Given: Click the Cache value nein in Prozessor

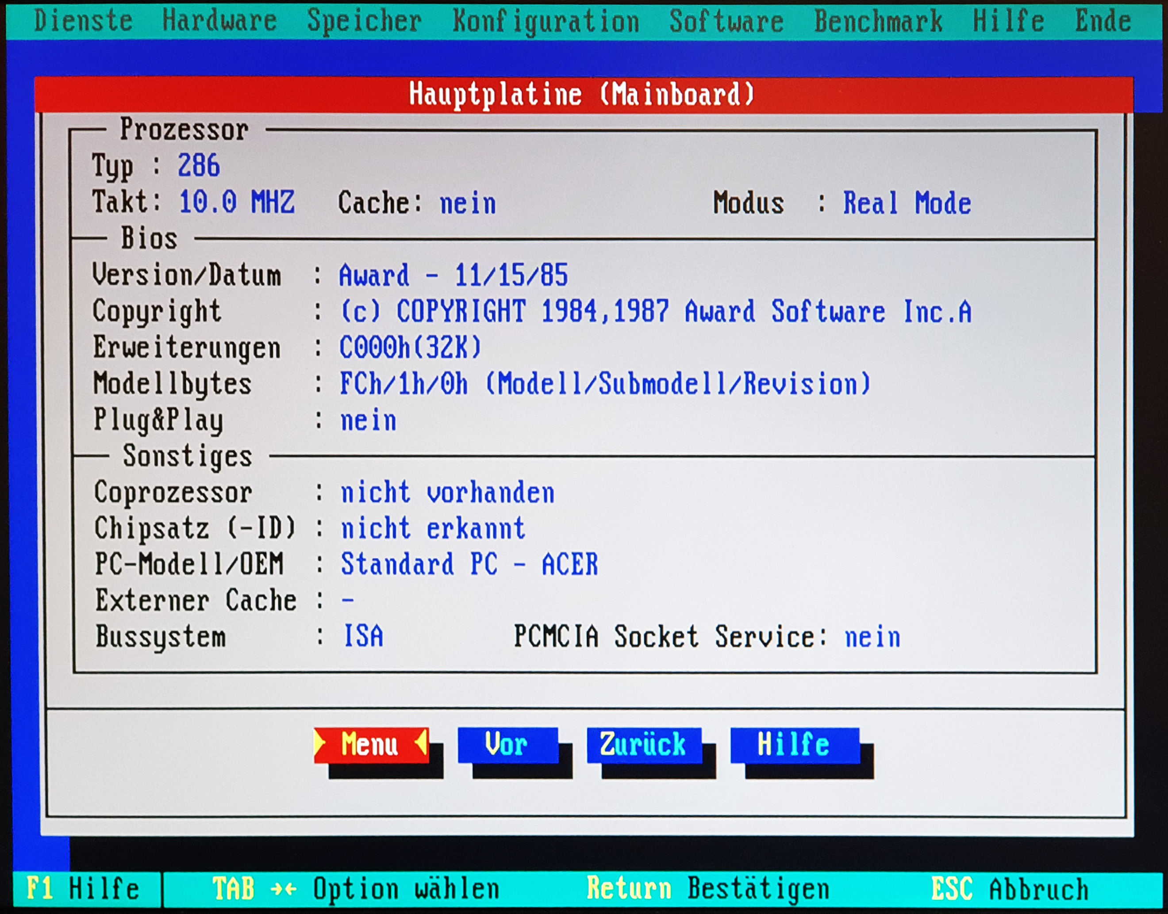Looking at the screenshot, I should coord(468,204).
